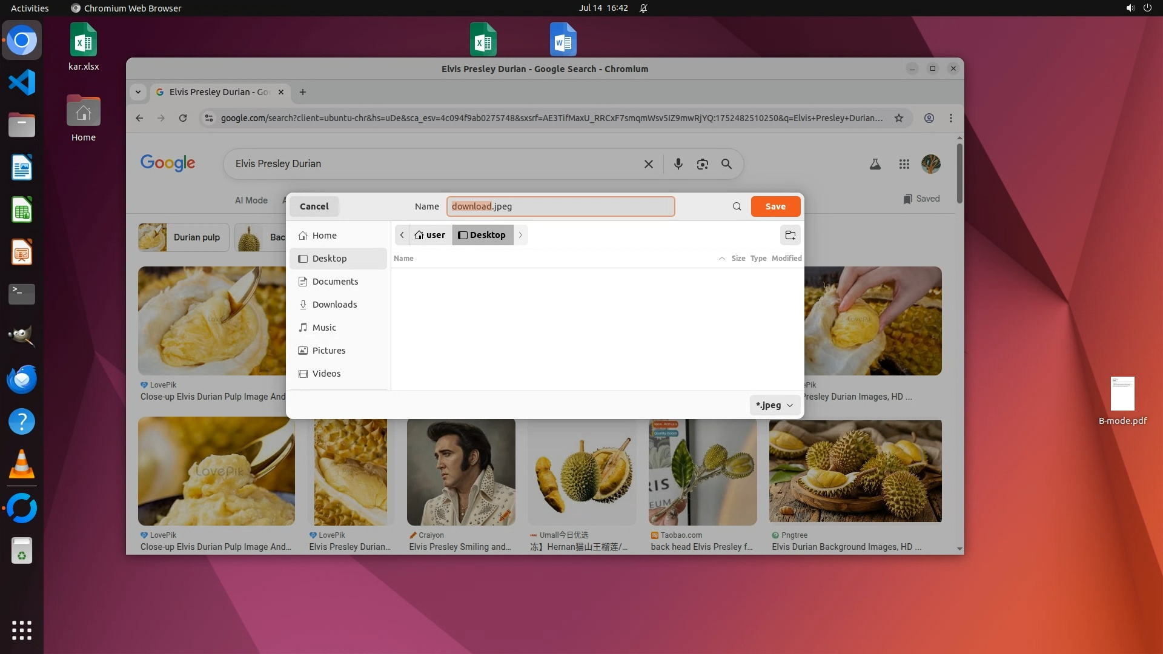Expand the tab search dropdown arrow
1163x654 pixels.
(138, 92)
